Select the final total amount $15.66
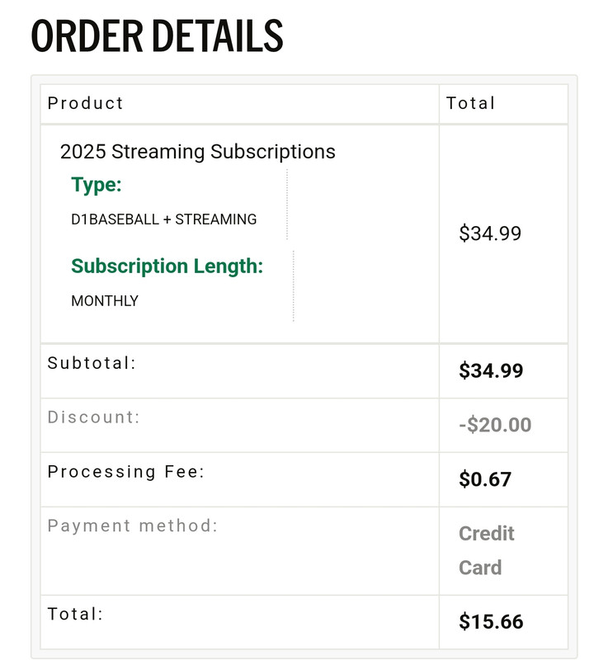 point(491,622)
